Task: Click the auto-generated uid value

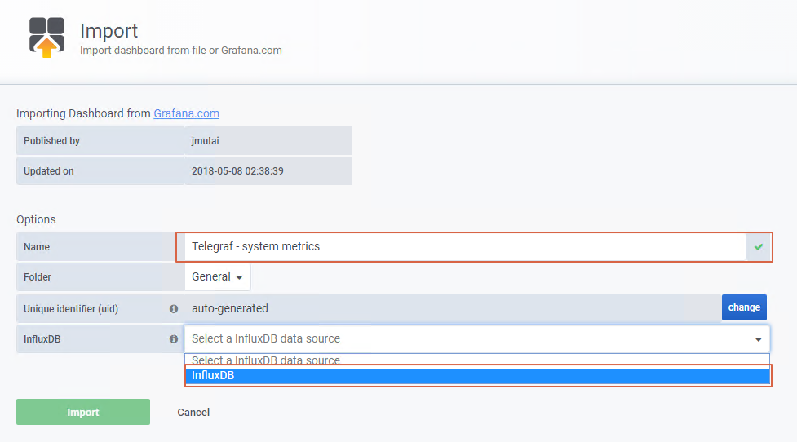Action: click(x=230, y=308)
